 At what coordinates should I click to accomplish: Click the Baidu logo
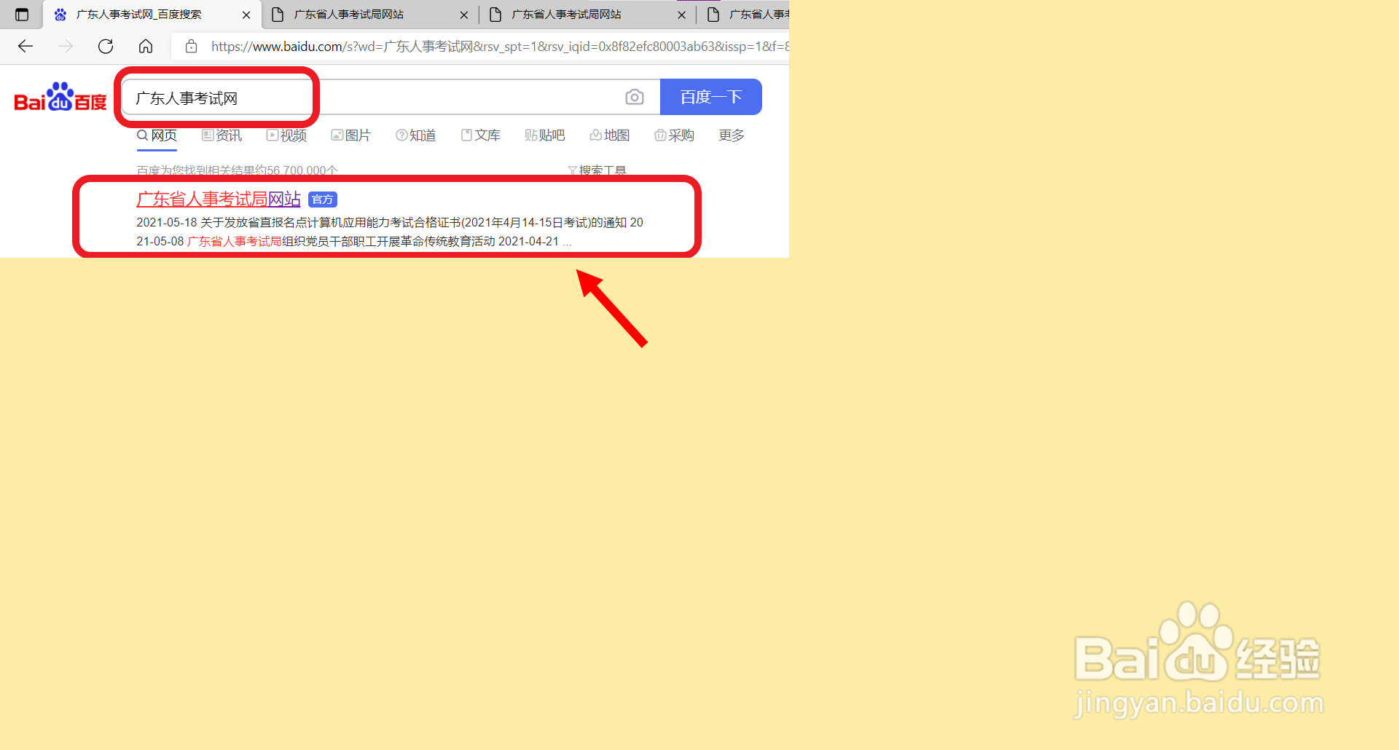(60, 97)
